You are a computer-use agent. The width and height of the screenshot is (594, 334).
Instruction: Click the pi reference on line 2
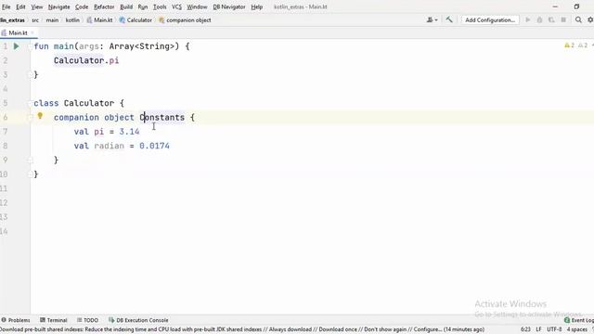point(114,60)
